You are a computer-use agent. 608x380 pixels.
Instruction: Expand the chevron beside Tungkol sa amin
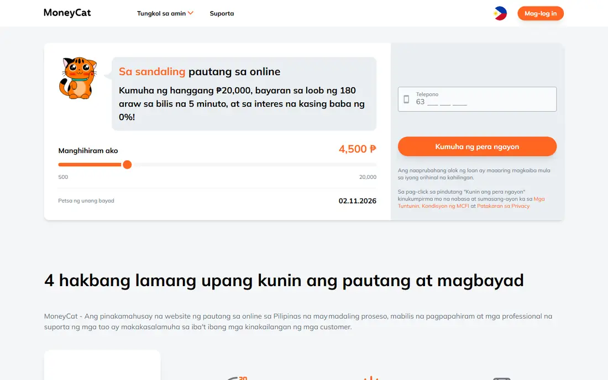[190, 13]
